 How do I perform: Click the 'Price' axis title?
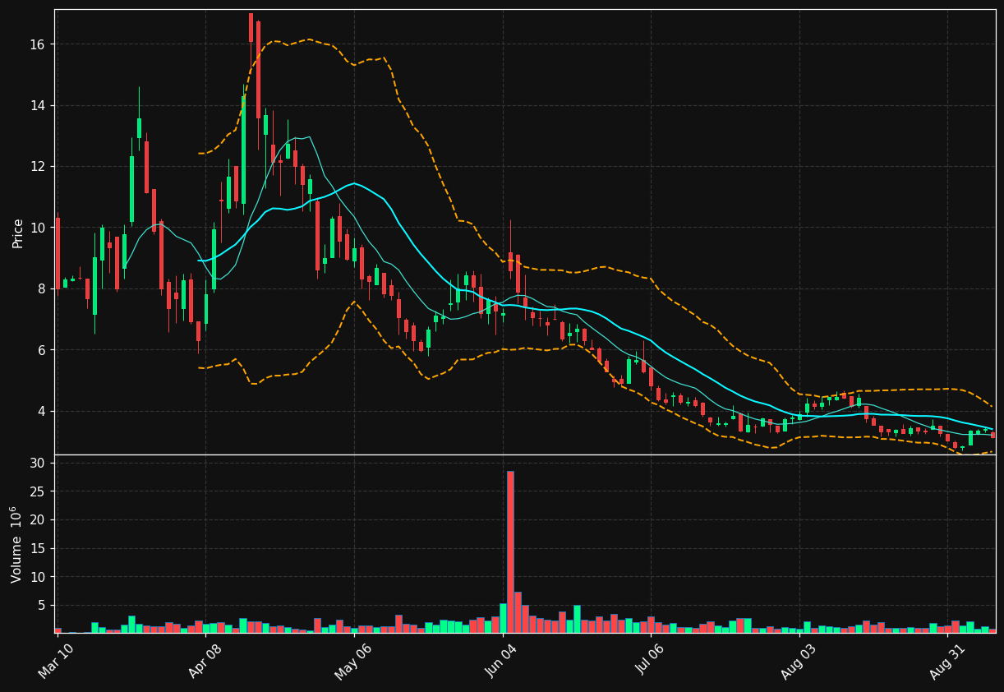[18, 233]
